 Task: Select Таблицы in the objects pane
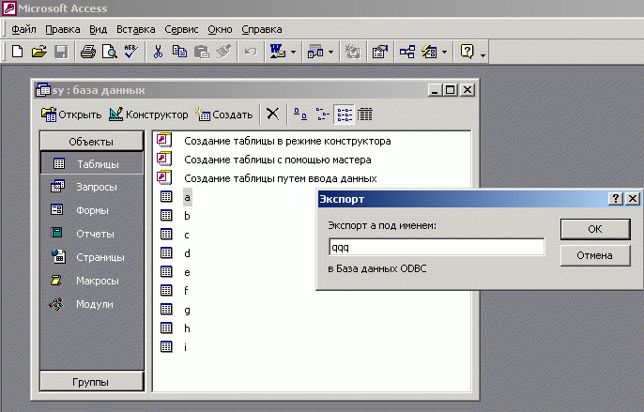tap(92, 164)
